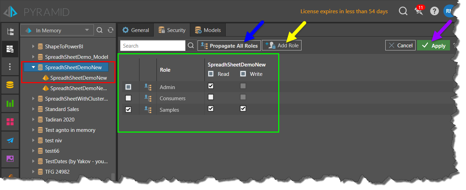Screen dimensions: 466x190
Task: Open the In Memory server dropdown
Action: (57, 30)
